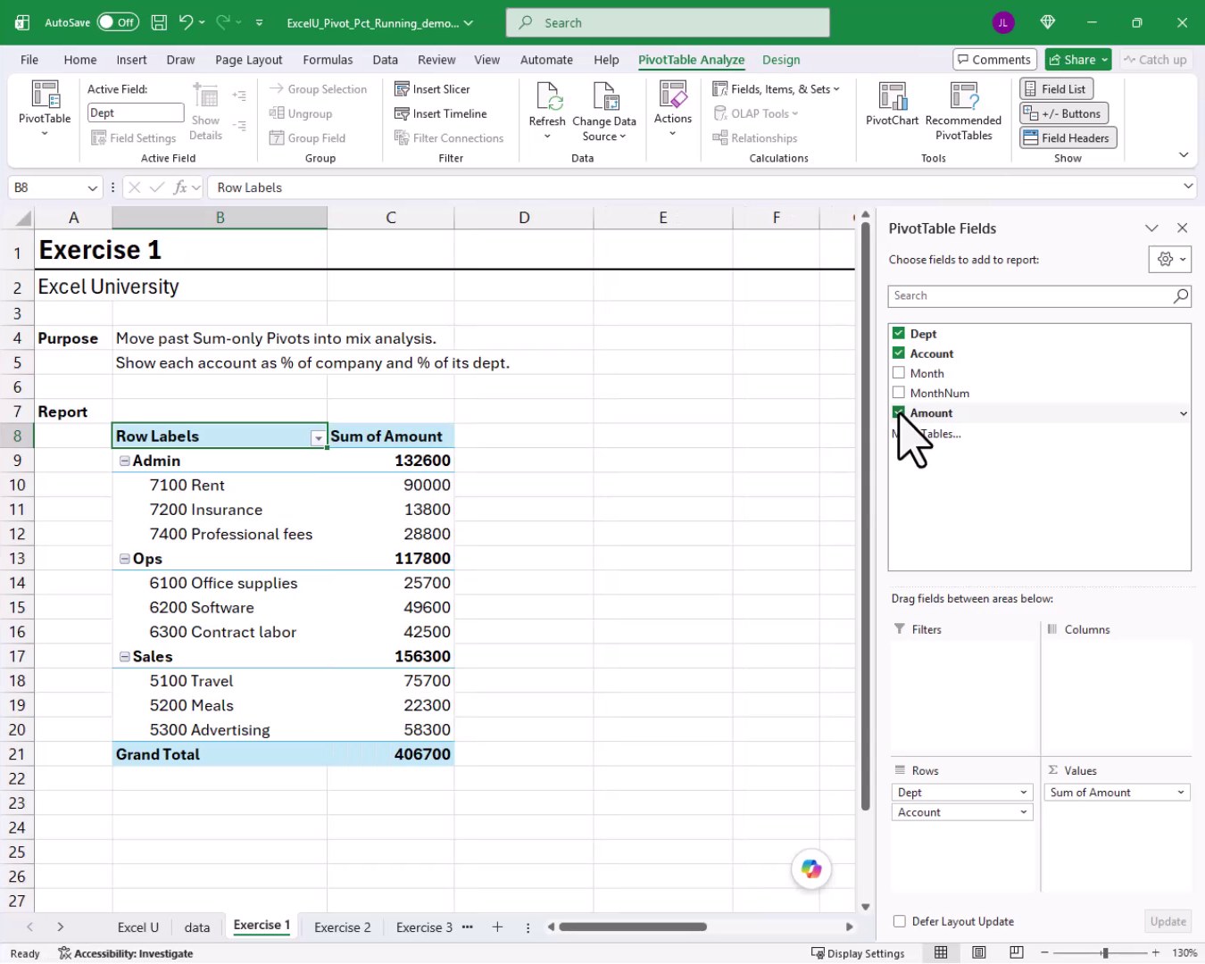The width and height of the screenshot is (1205, 964).
Task: Click the vertical scrollbar of sheet
Action: point(865,516)
